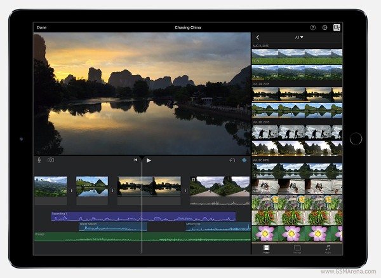The height and width of the screenshot is (278, 381).
Task: Toggle the media library panel button
Action: pos(337,28)
